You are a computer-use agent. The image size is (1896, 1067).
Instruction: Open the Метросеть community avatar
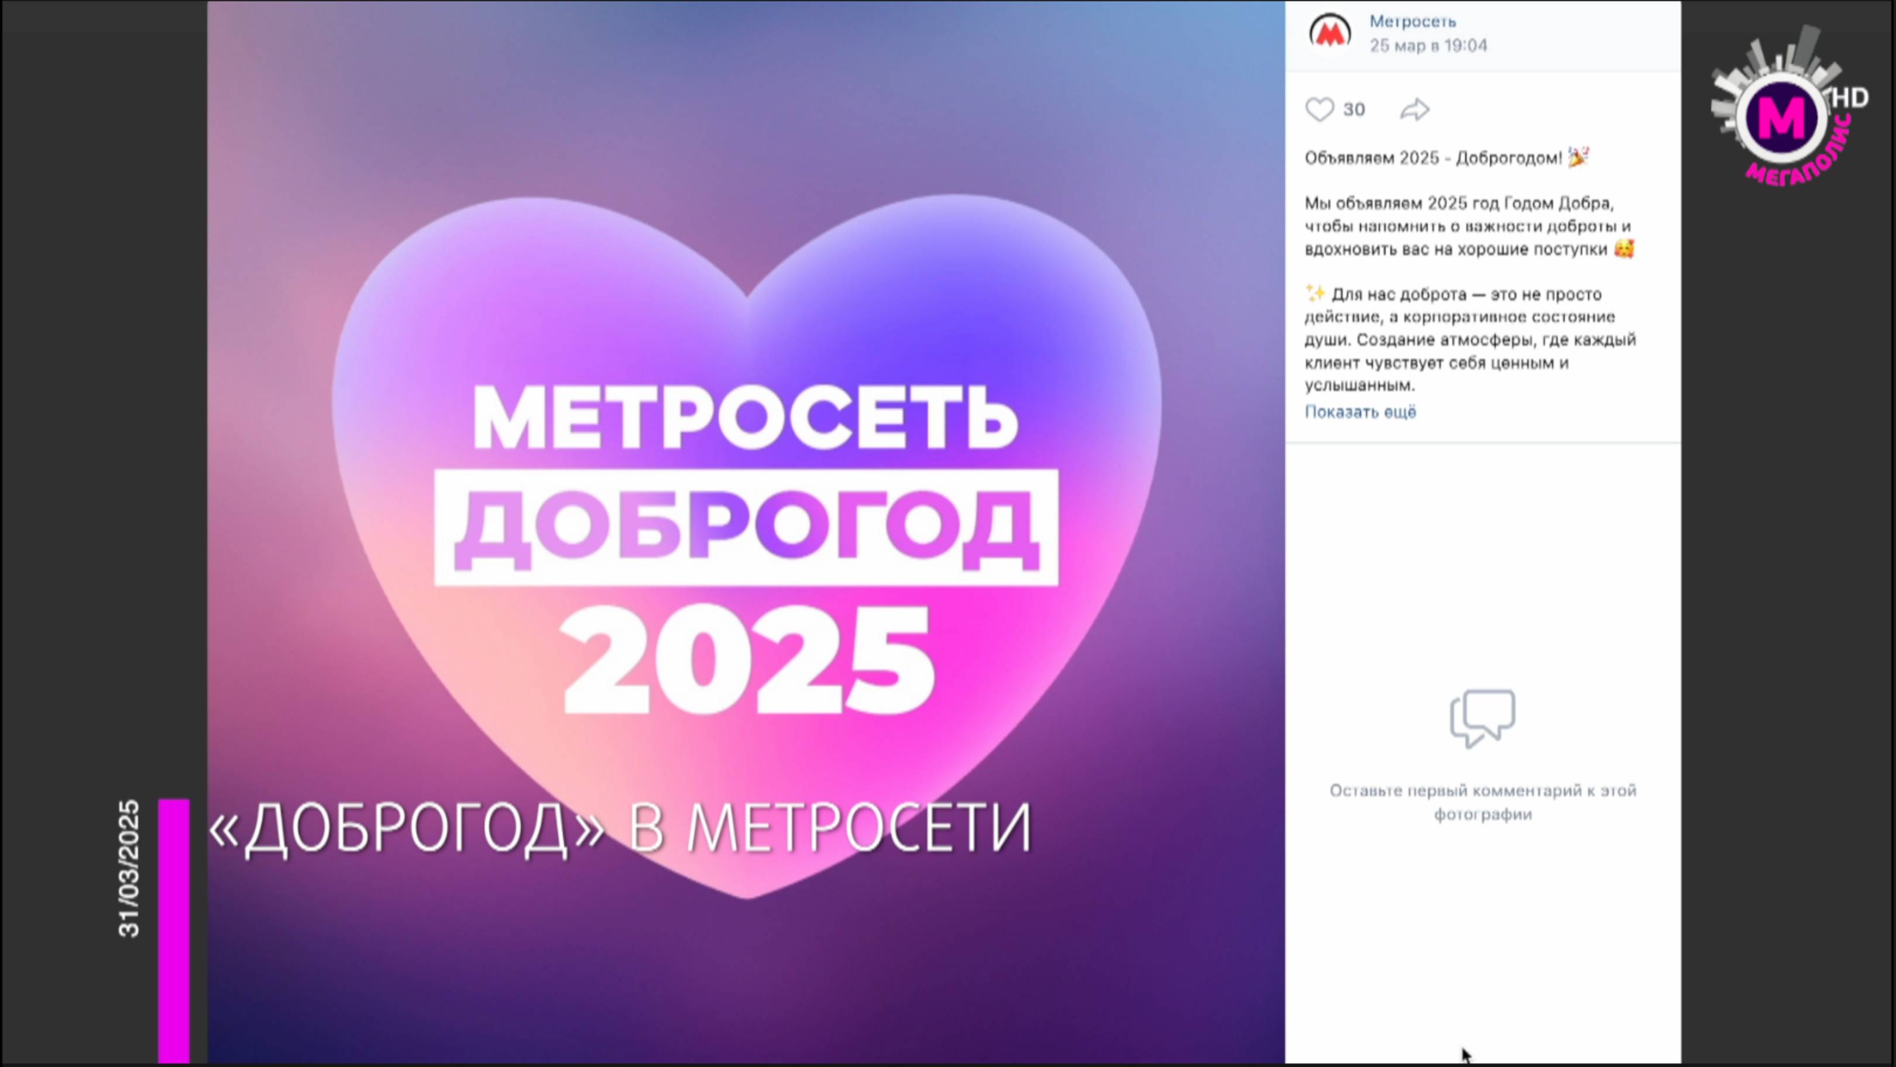1330,33
